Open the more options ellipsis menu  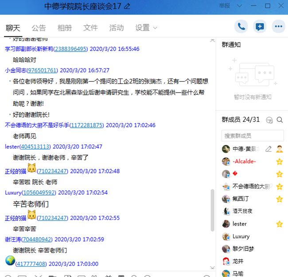(x=278, y=27)
